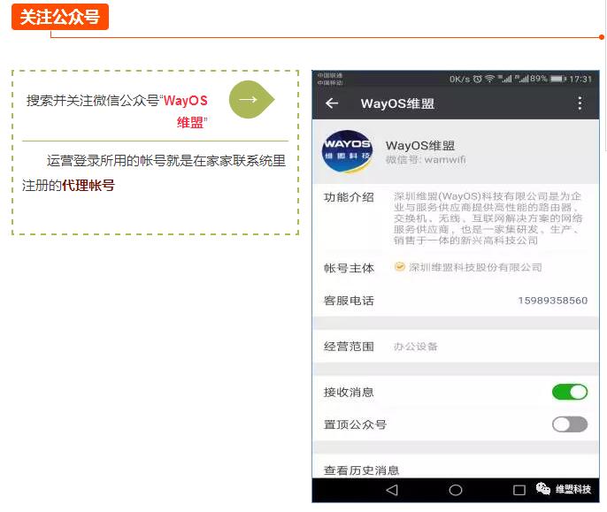
Task: Tap the 功能介绍 description text
Action: tap(488, 218)
